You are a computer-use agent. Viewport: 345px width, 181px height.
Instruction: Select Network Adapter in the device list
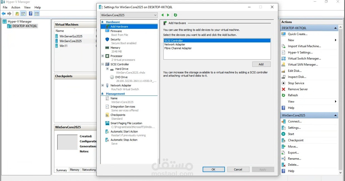point(217,44)
